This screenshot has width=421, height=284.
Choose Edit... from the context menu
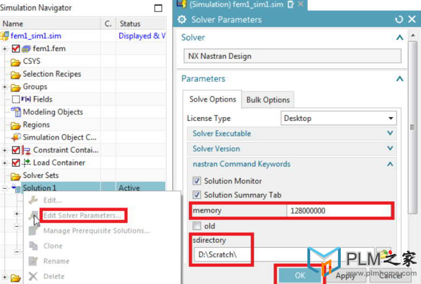53,200
